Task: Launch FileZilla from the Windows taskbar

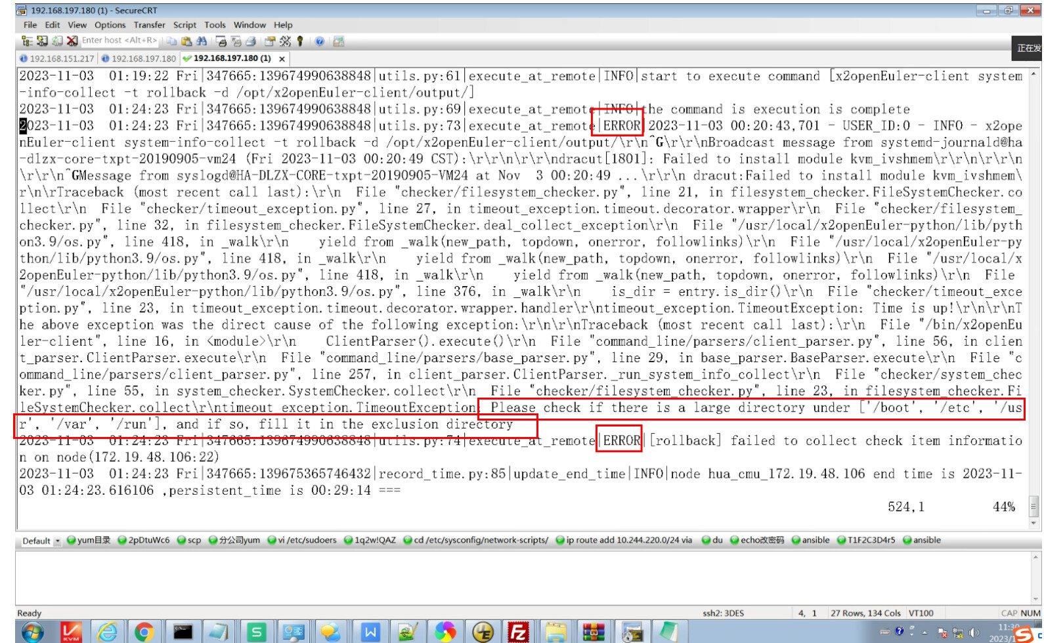Action: tap(518, 632)
